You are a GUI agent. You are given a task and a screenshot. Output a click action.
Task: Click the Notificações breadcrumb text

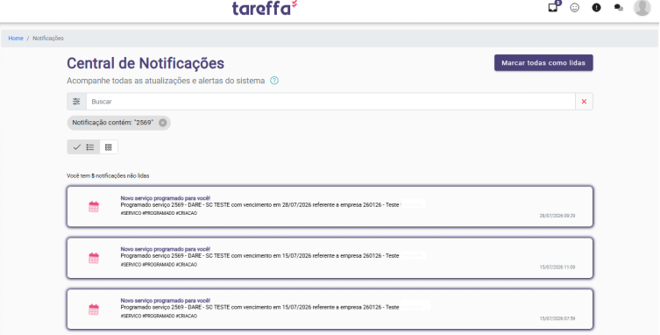[x=48, y=39]
